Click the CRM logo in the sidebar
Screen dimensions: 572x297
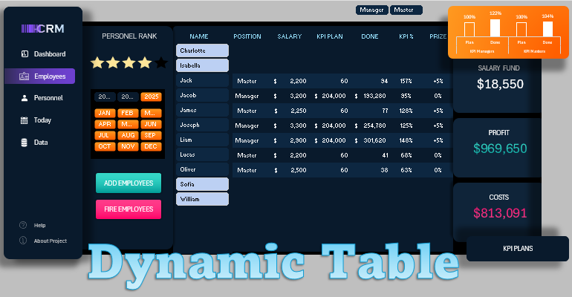(42, 28)
